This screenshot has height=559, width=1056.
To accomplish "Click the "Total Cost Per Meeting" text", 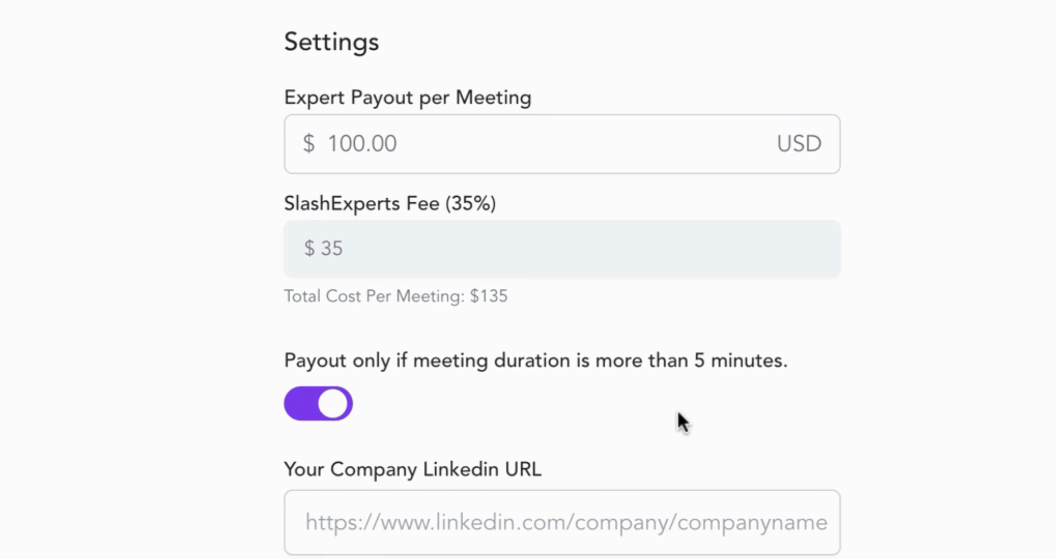I will [x=374, y=296].
